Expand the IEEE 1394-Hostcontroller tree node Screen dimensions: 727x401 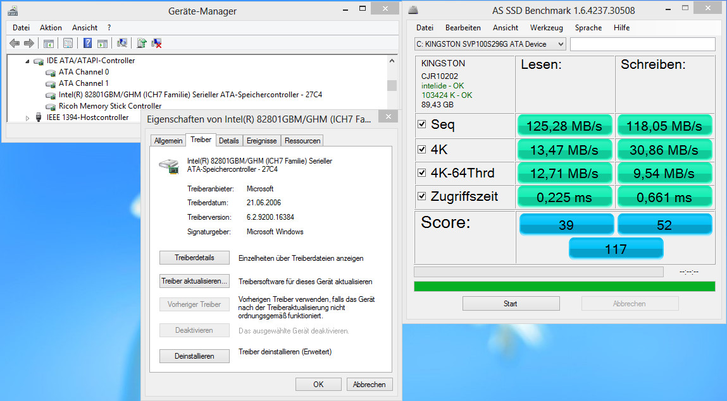pos(27,118)
